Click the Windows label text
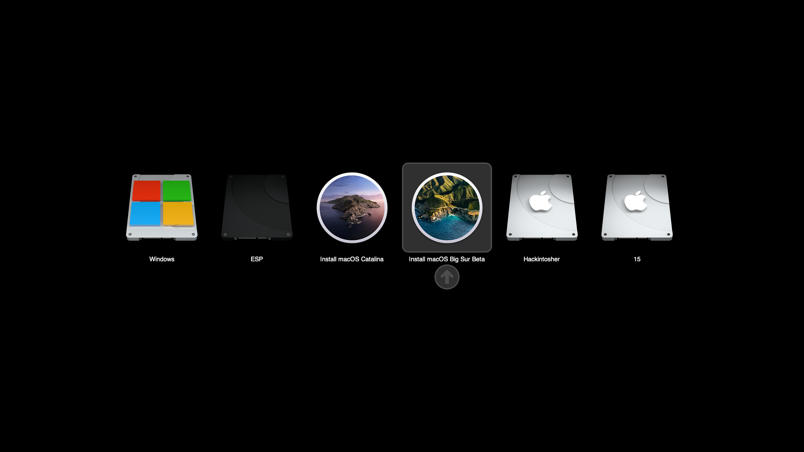 (x=161, y=259)
